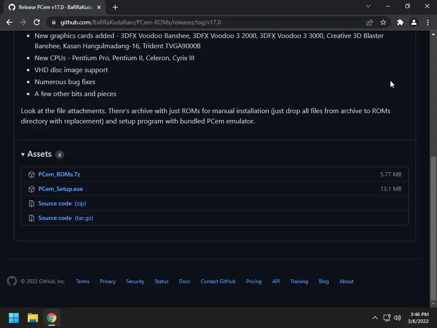Reload the GitHub release page
The height and width of the screenshot is (328, 437).
click(37, 22)
